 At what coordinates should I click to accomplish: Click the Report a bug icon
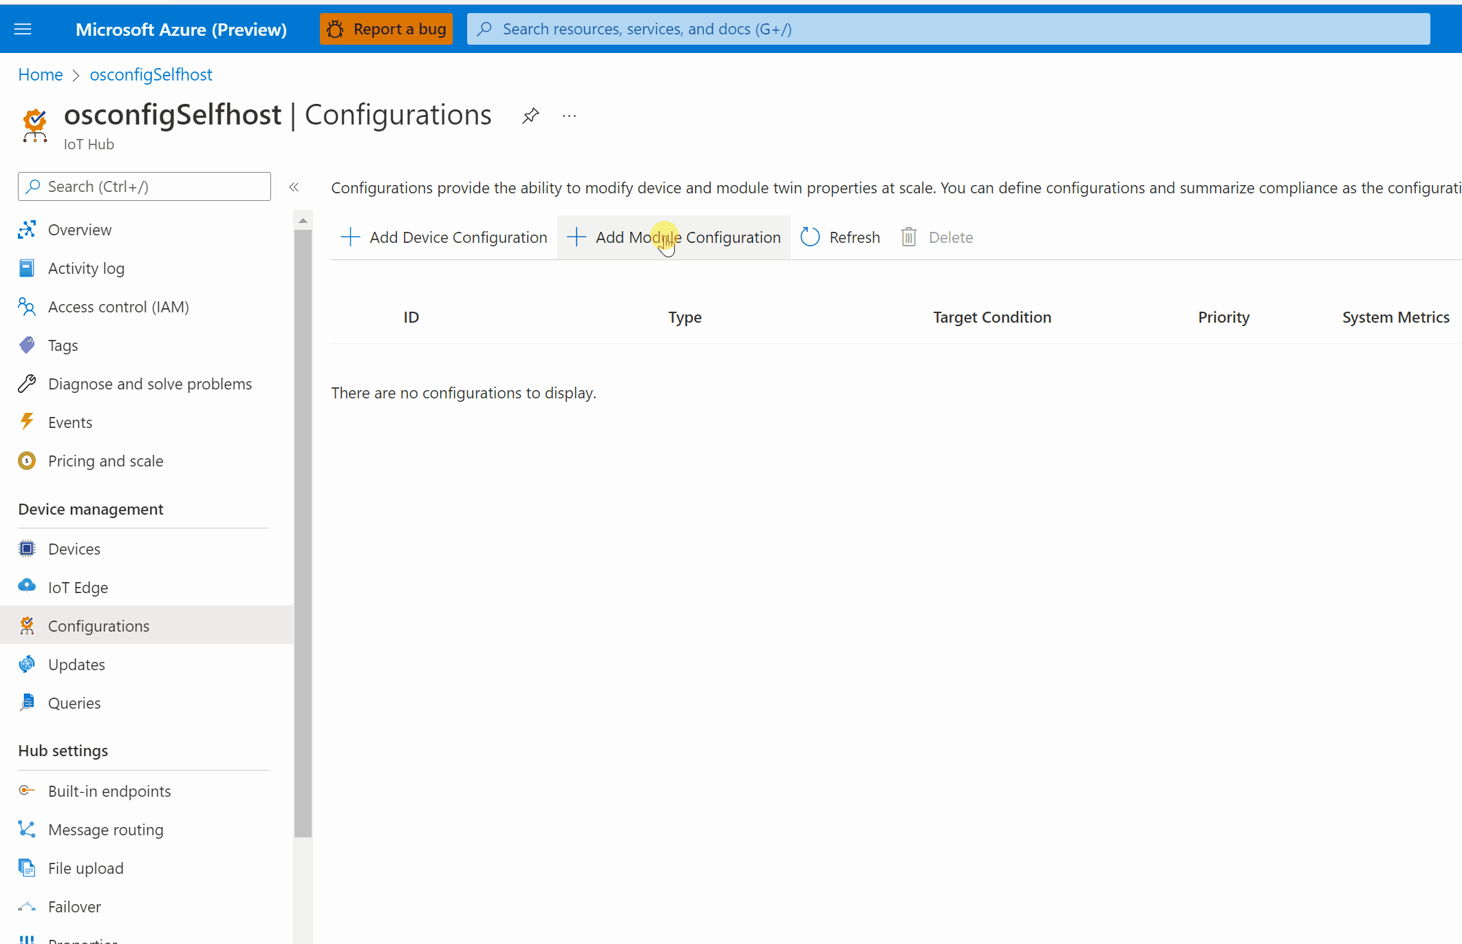[336, 29]
